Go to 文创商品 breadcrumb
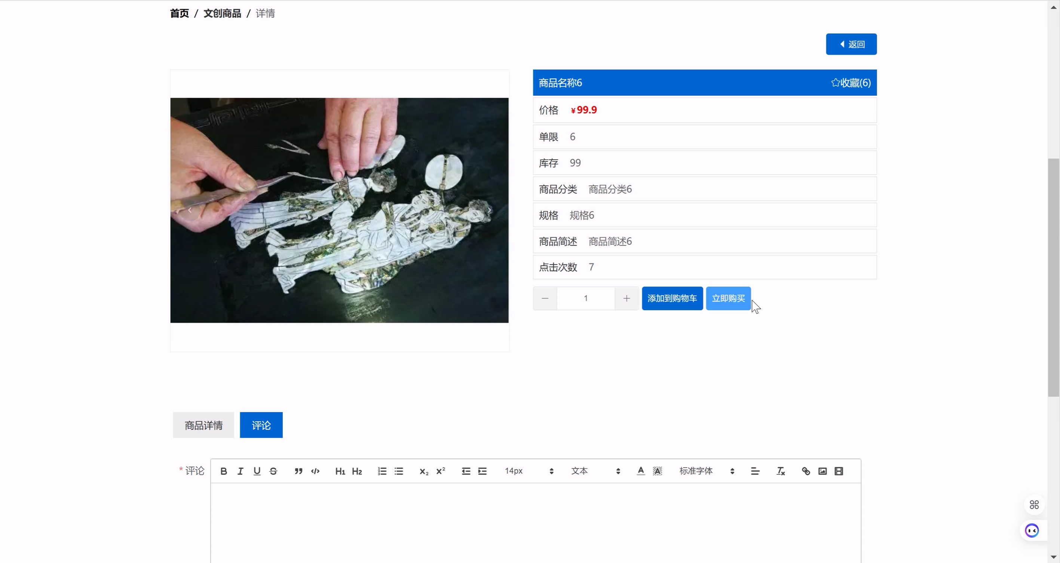Screen dimensions: 1060x563 click(222, 13)
